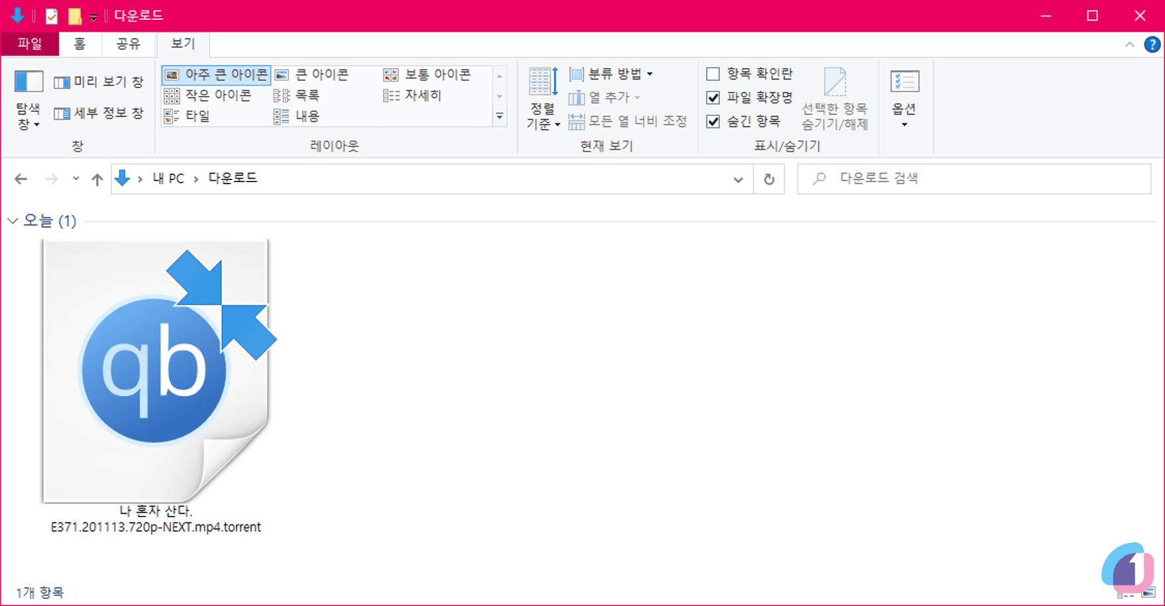Select 자세히 details layout
The image size is (1165, 606).
(412, 95)
